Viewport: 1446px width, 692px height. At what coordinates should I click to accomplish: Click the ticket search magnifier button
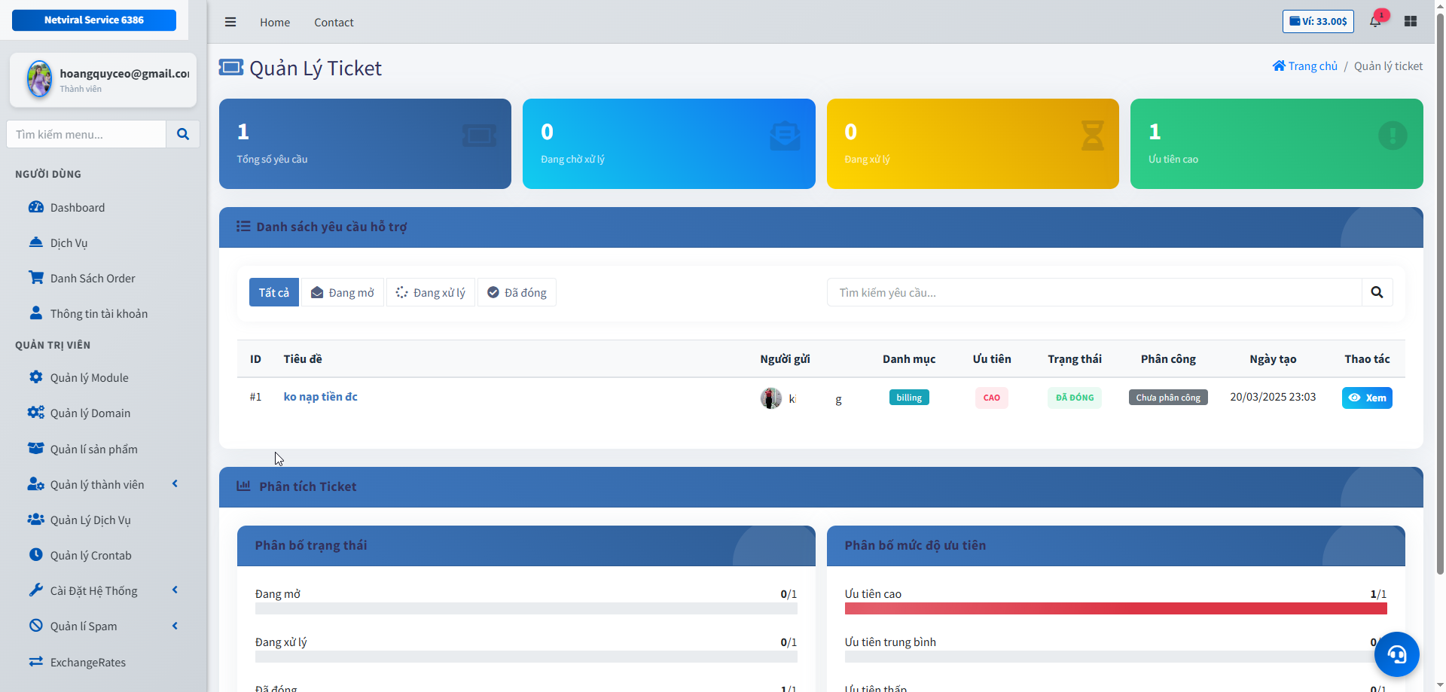tap(1377, 292)
